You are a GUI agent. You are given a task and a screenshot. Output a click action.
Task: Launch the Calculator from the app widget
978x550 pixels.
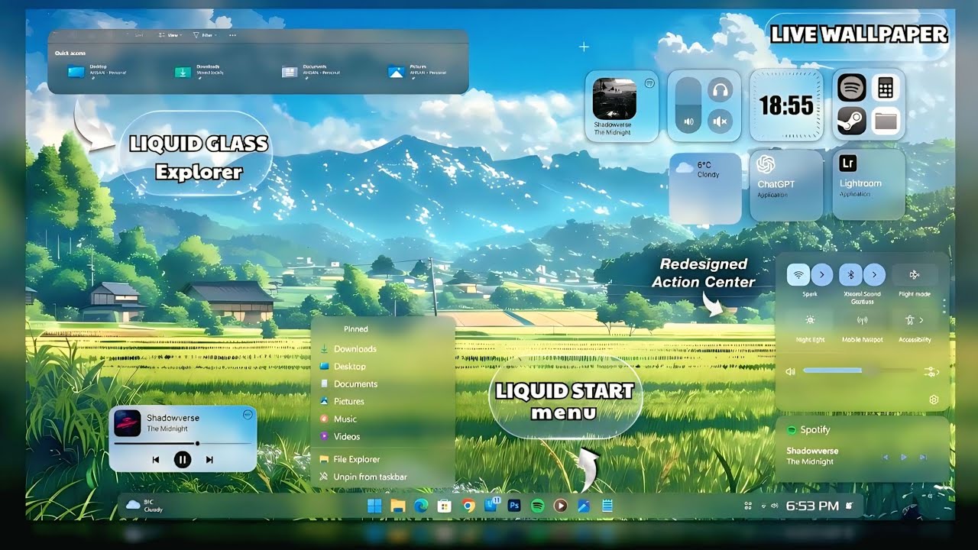click(x=885, y=89)
